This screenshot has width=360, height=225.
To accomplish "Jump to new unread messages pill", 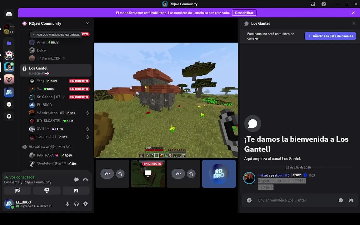I will (x=56, y=35).
